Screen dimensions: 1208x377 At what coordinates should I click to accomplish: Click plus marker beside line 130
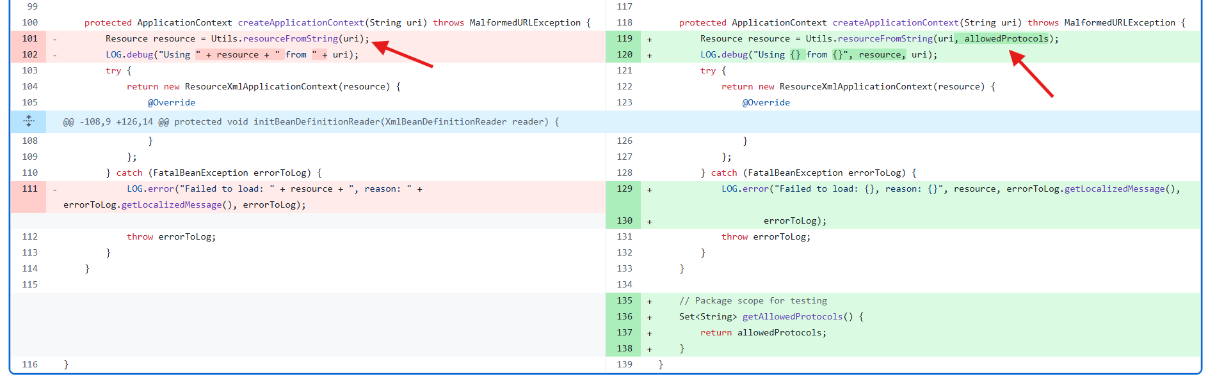pos(649,221)
